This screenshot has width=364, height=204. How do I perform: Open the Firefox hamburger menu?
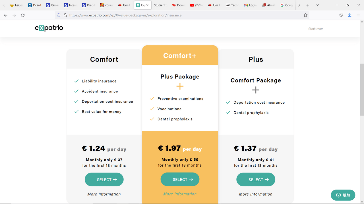pyautogui.click(x=358, y=15)
